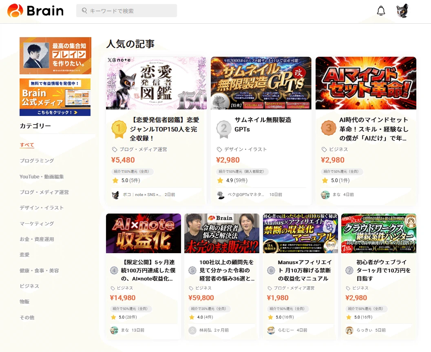Open the YouTube・動画編集 category
The width and height of the screenshot is (431, 352).
pyautogui.click(x=42, y=177)
